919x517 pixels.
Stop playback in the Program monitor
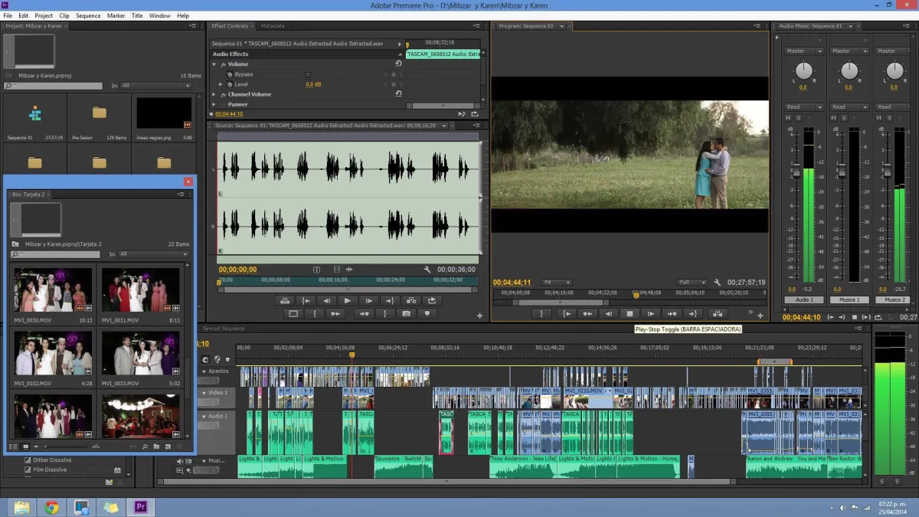point(630,313)
